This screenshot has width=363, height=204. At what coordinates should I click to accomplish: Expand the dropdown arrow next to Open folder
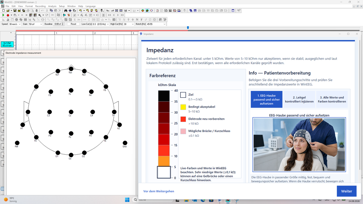[x=11, y=10]
